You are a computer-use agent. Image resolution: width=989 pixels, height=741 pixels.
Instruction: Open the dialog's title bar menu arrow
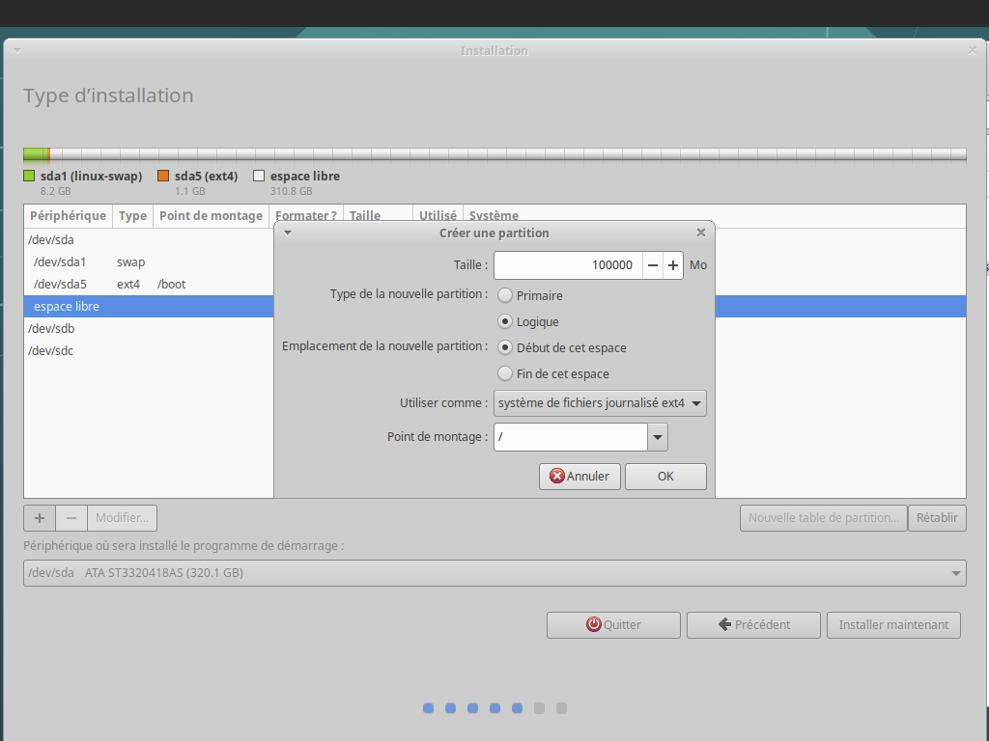288,233
